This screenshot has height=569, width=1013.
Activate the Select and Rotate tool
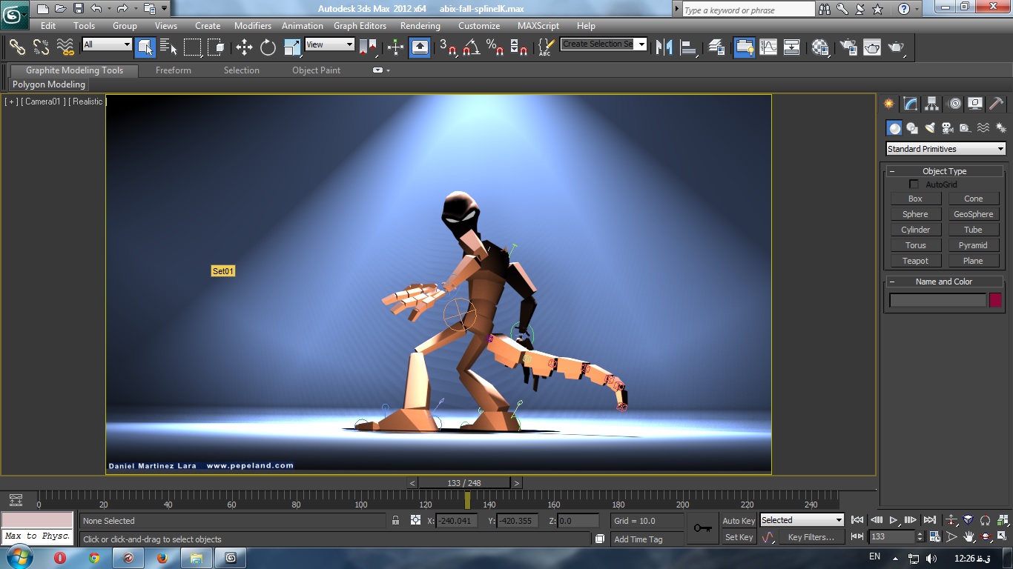[x=268, y=47]
